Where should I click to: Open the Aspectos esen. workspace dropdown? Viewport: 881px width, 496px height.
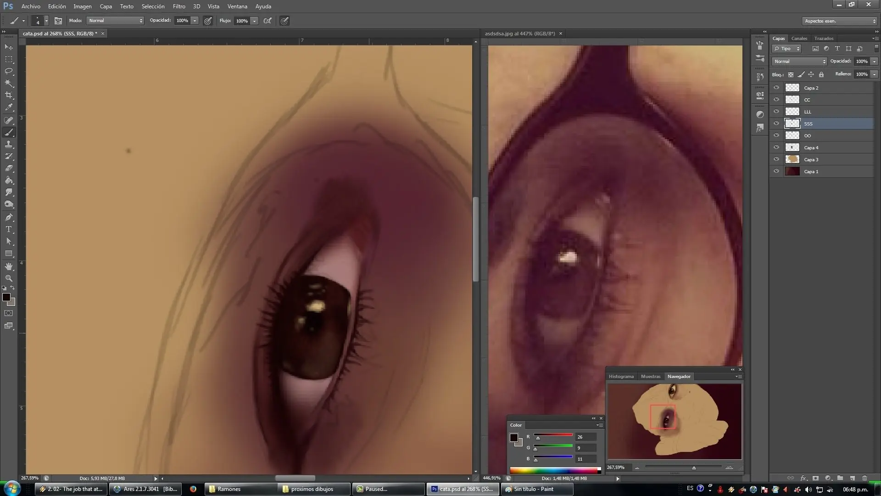coord(840,21)
